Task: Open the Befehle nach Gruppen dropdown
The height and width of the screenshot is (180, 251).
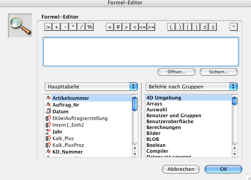Action: click(191, 86)
